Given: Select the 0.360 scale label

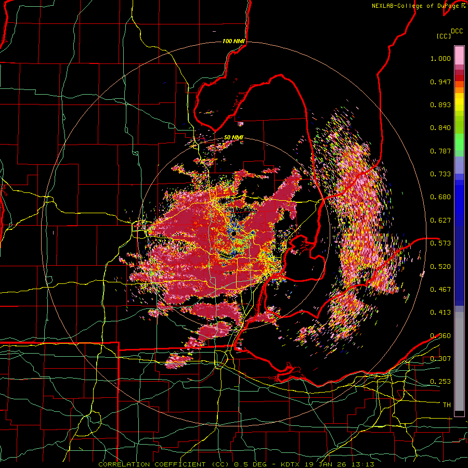Looking at the screenshot, I should pyautogui.click(x=440, y=336).
